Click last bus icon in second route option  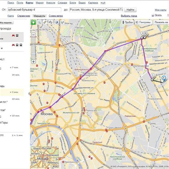[21, 45]
